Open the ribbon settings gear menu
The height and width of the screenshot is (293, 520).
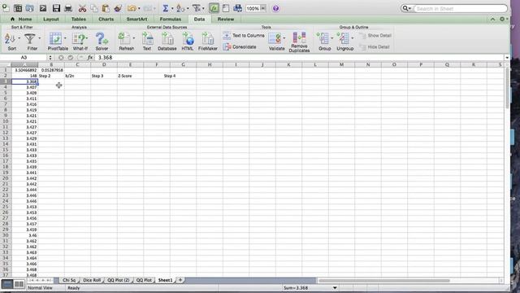(x=503, y=20)
